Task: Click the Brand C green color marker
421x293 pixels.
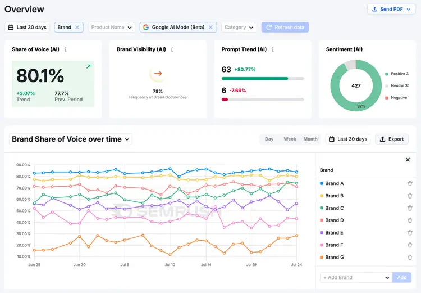Action: pyautogui.click(x=322, y=208)
